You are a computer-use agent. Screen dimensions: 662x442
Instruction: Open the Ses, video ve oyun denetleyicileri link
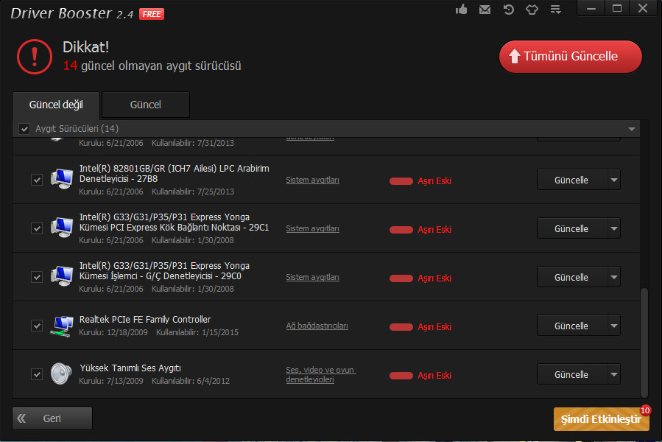[321, 374]
